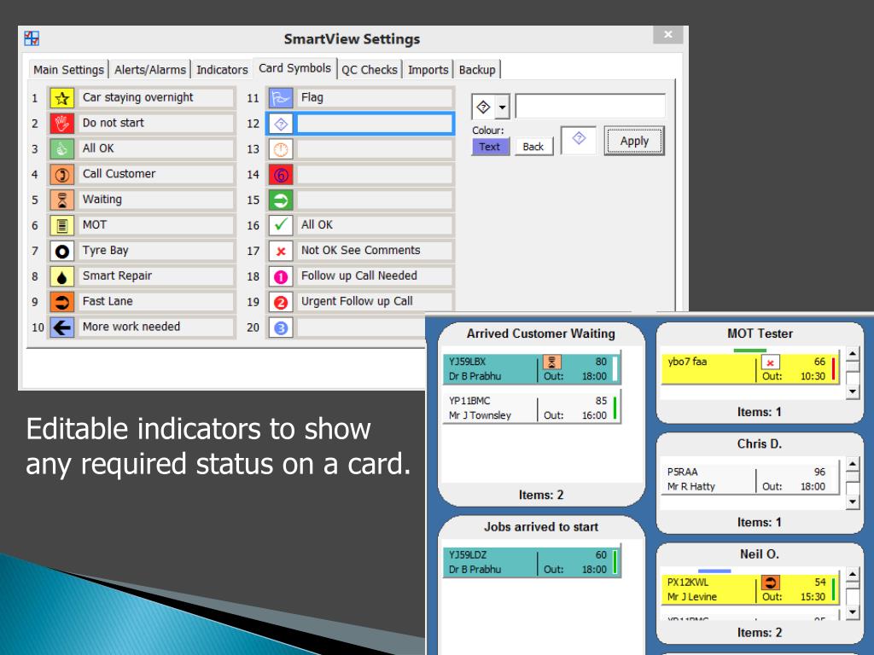This screenshot has width=874, height=655.
Task: Click the Car staying overnight label field
Action: [x=156, y=97]
